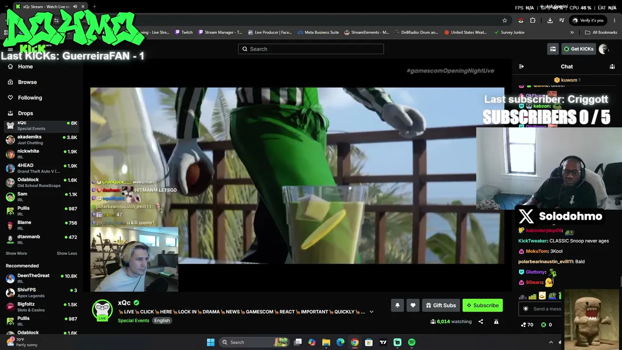622x350 pixels.
Task: Open the Special Events category link
Action: [x=133, y=321]
